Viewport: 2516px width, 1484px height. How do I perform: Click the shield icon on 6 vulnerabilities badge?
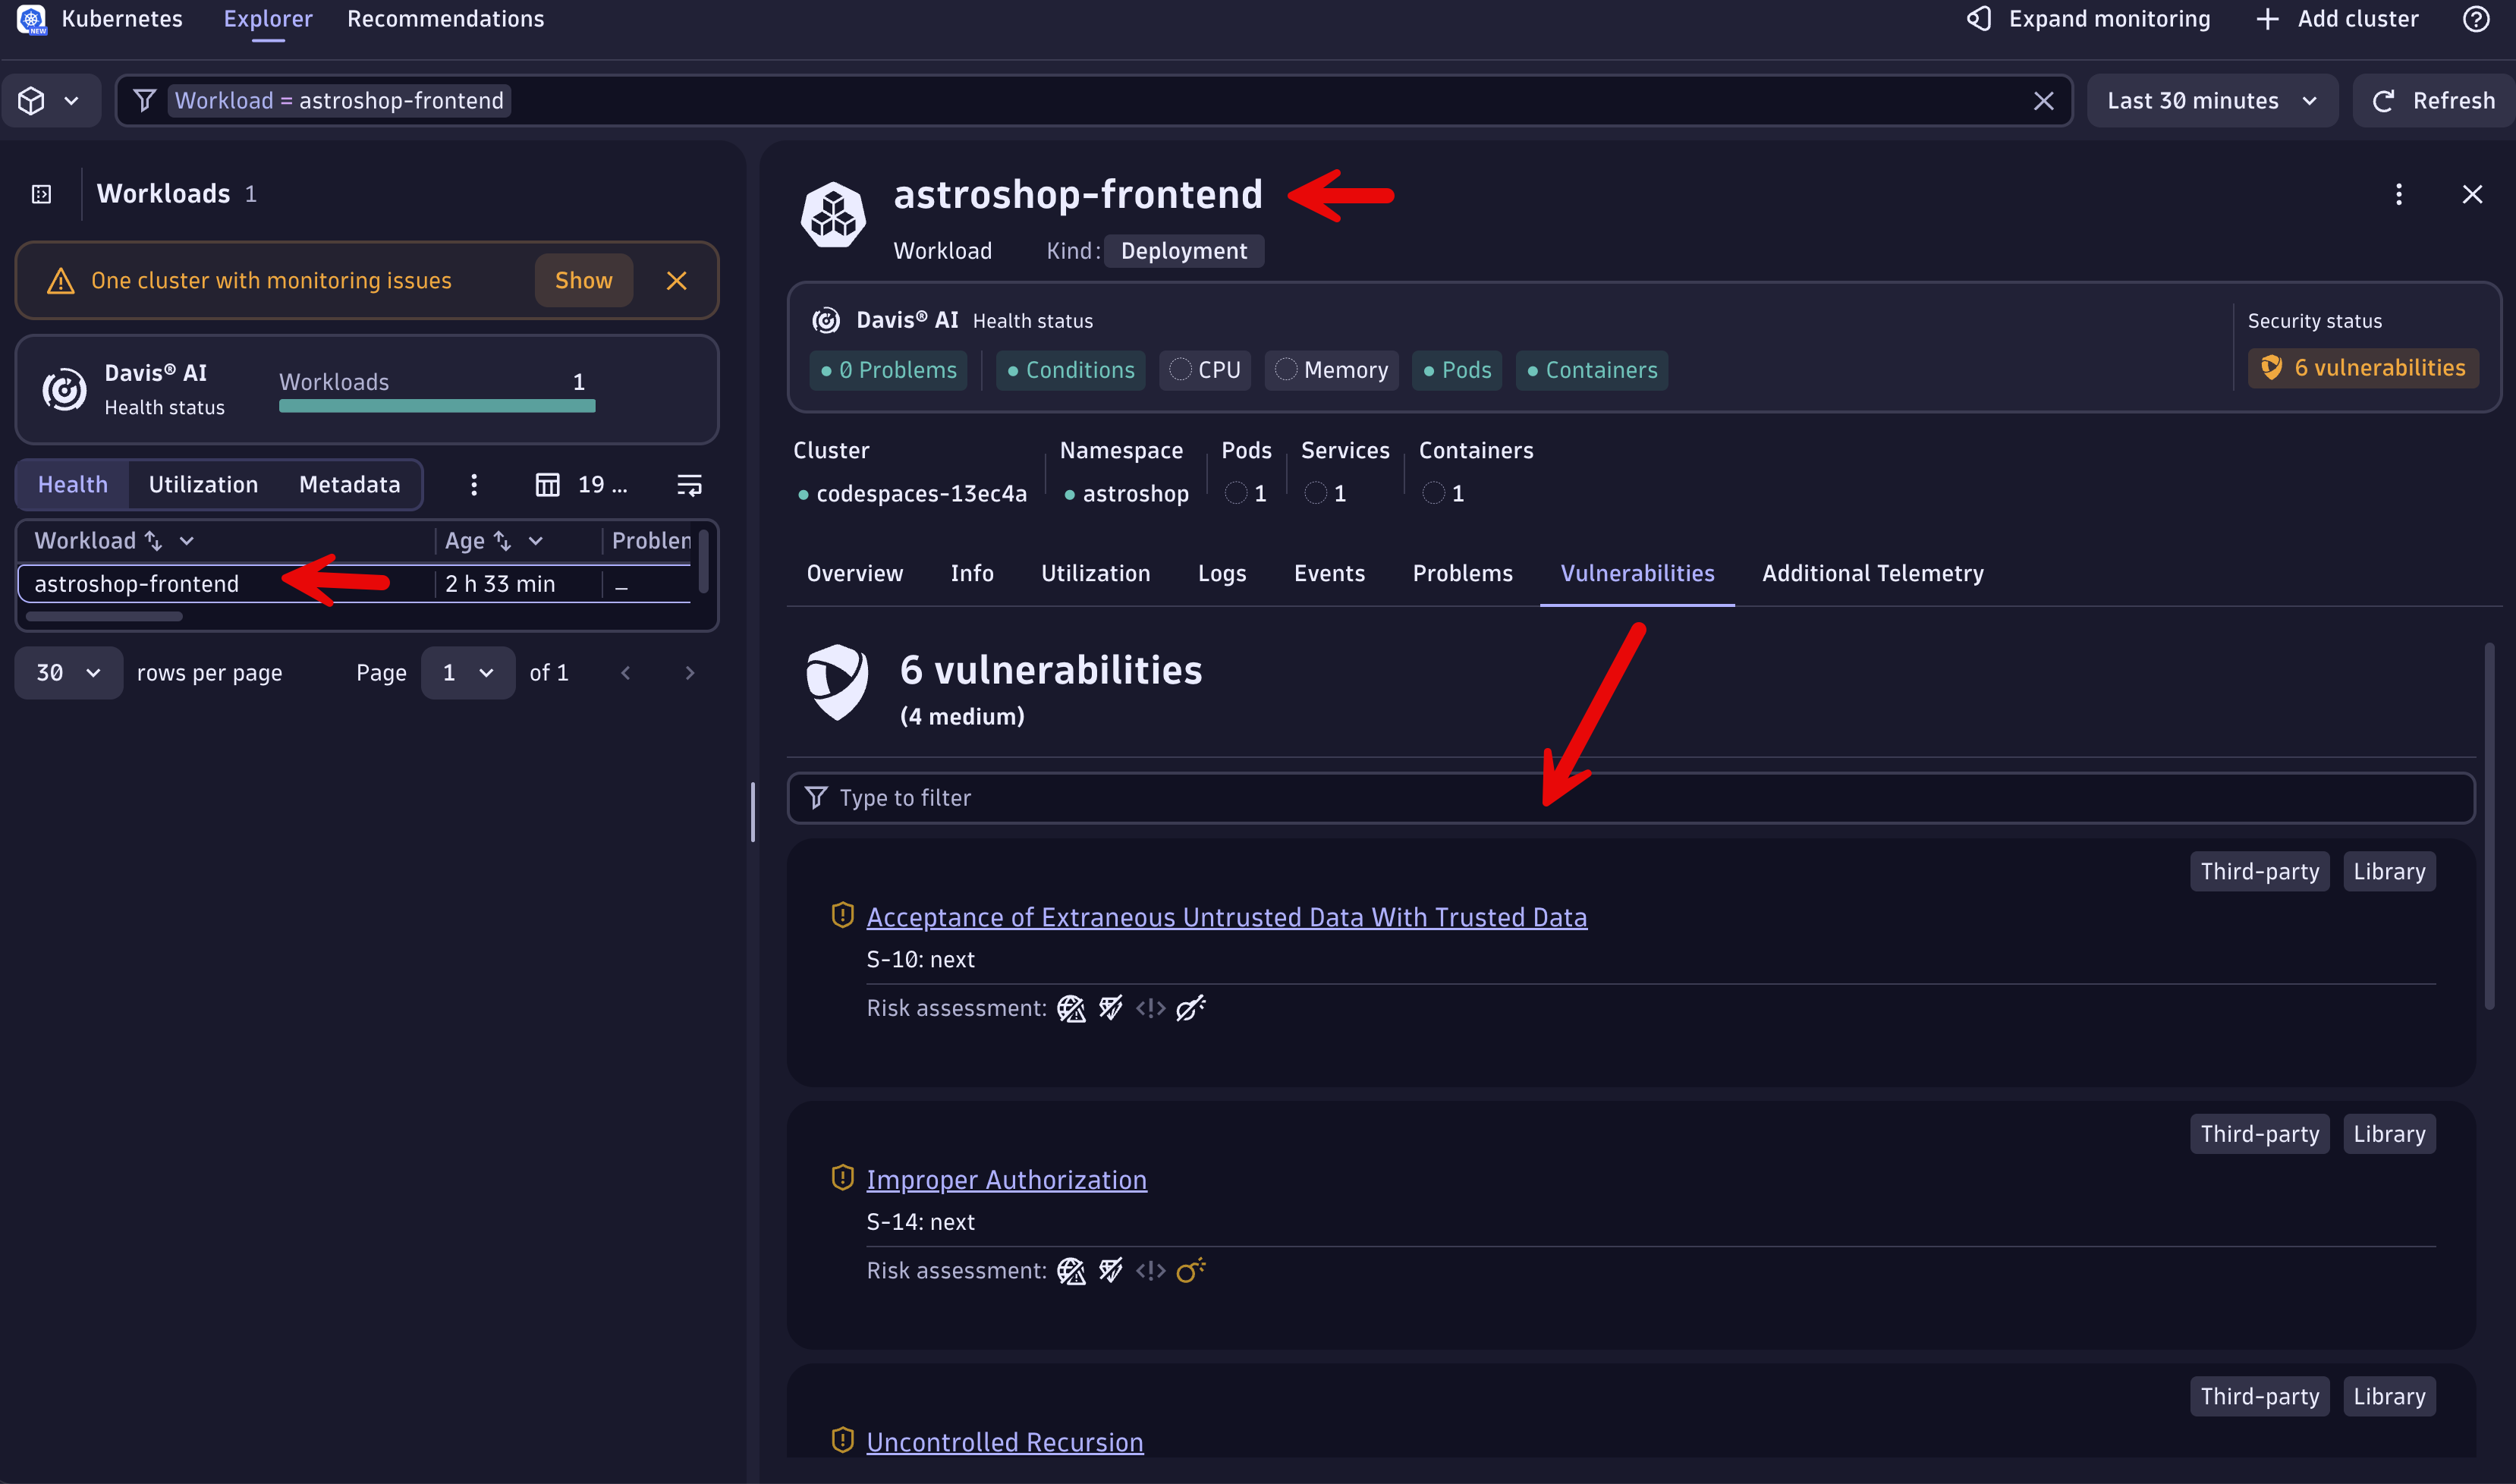2271,368
